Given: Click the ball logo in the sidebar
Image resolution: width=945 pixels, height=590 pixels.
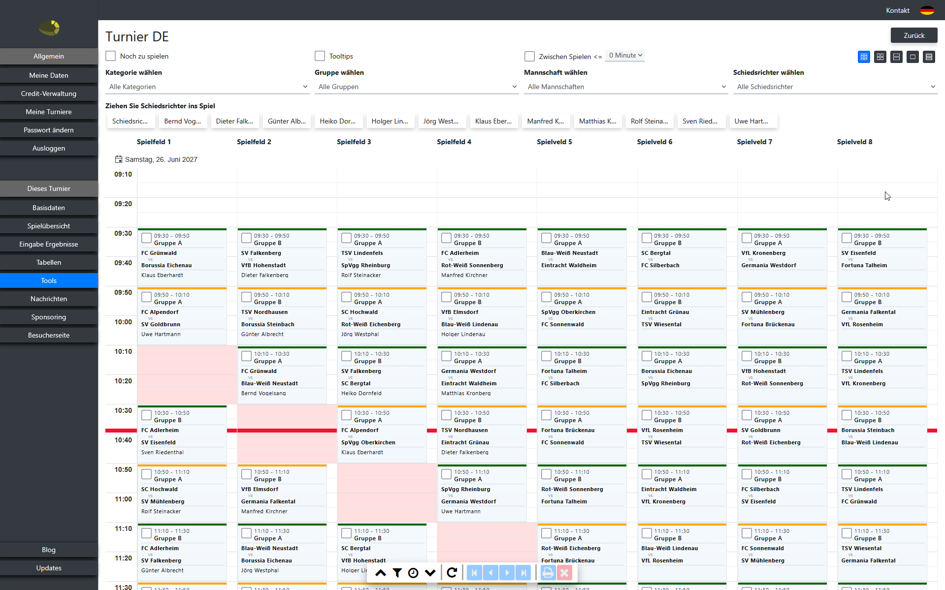Looking at the screenshot, I should tap(49, 28).
